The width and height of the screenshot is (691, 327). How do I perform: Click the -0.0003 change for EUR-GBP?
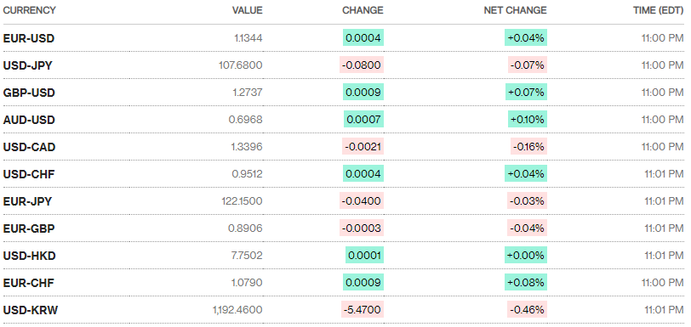coord(362,228)
